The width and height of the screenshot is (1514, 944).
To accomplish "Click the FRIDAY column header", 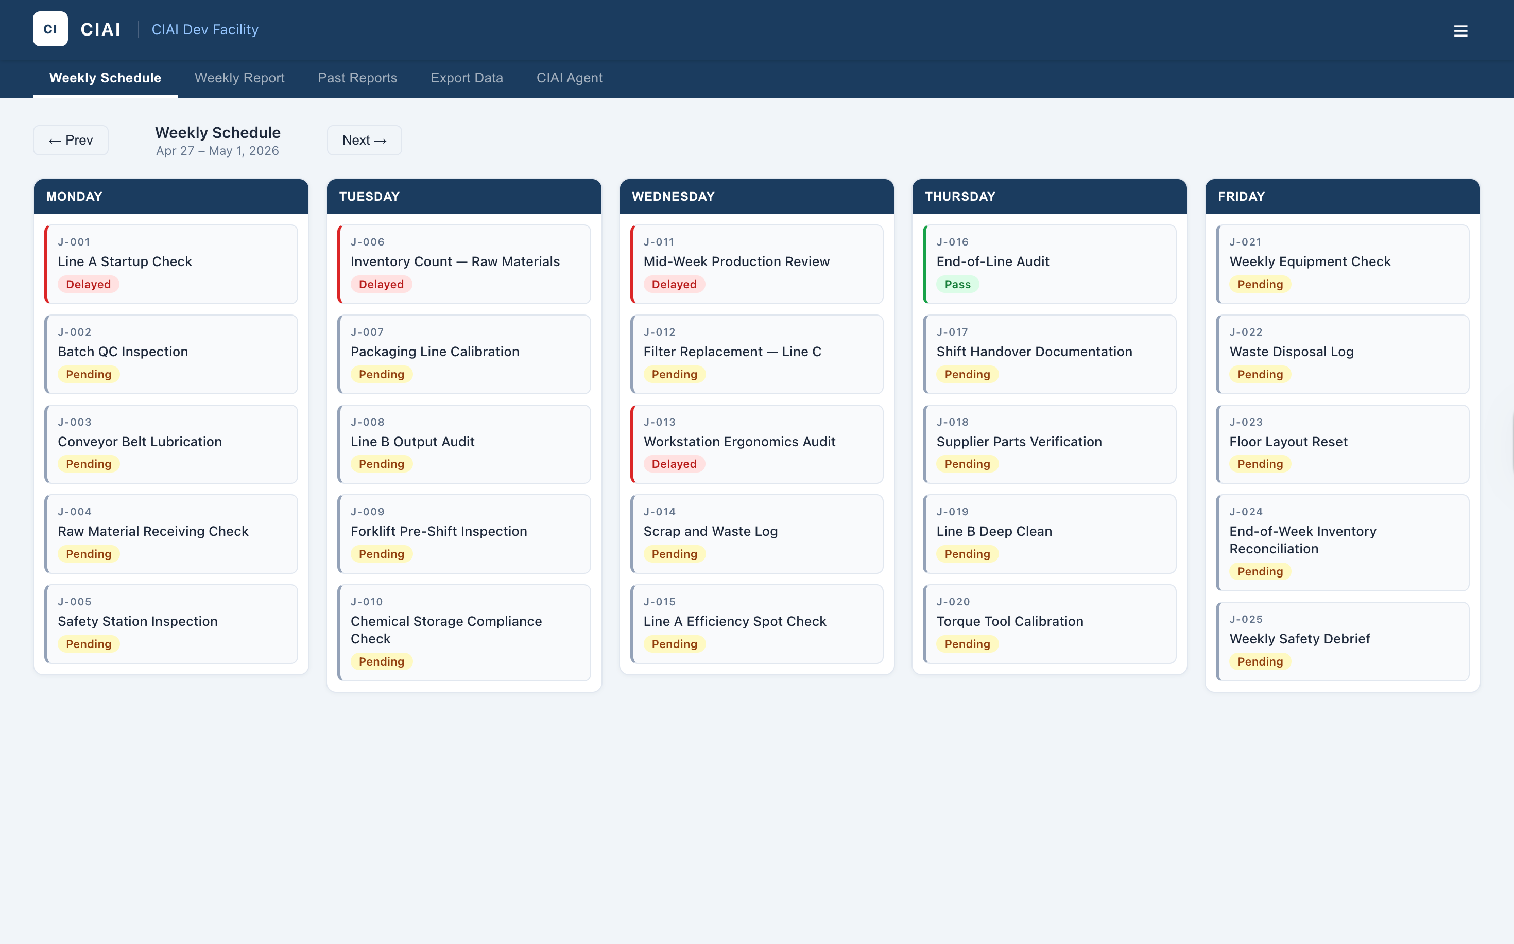I will point(1343,197).
